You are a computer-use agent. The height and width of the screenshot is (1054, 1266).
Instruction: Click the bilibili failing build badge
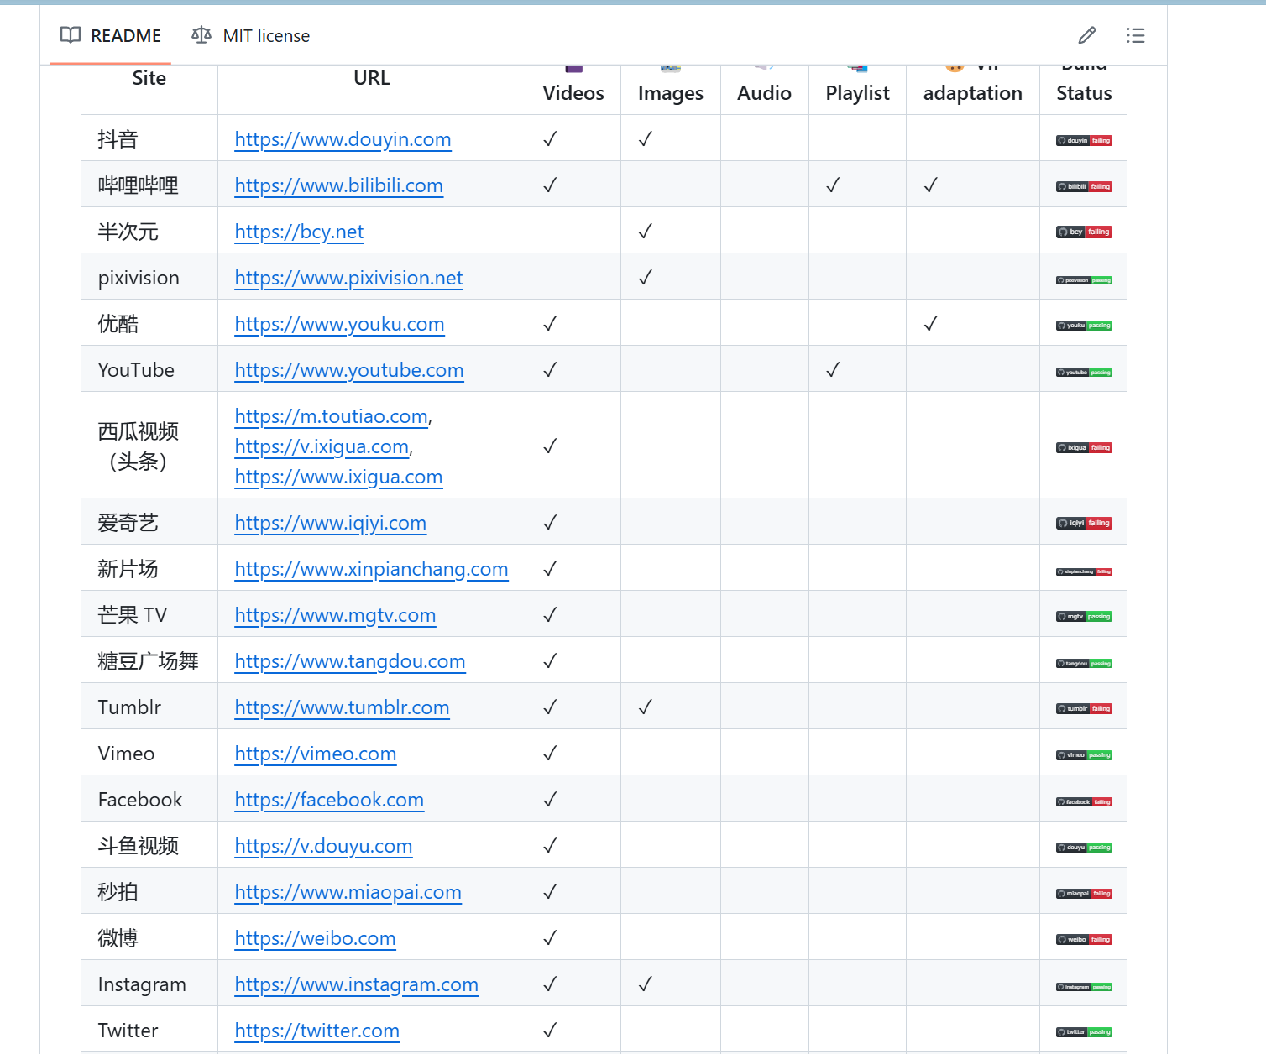point(1084,186)
